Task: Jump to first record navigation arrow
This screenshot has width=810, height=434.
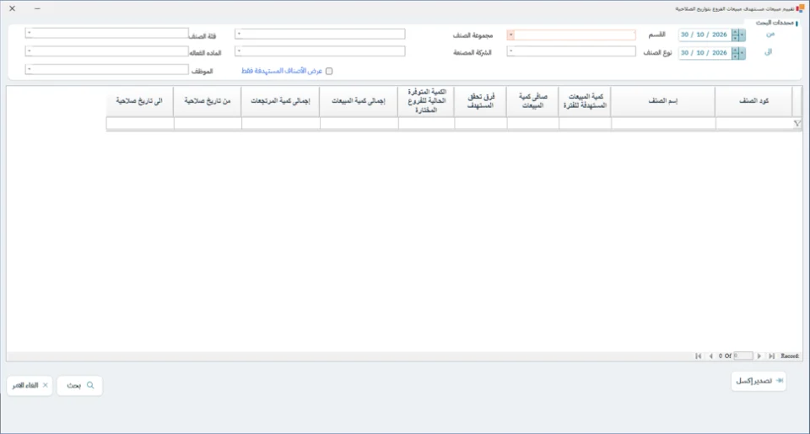Action: tap(699, 356)
